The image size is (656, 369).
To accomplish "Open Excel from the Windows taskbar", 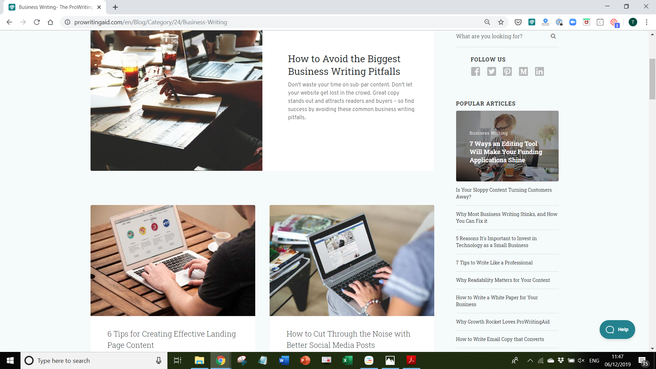I will [347, 360].
